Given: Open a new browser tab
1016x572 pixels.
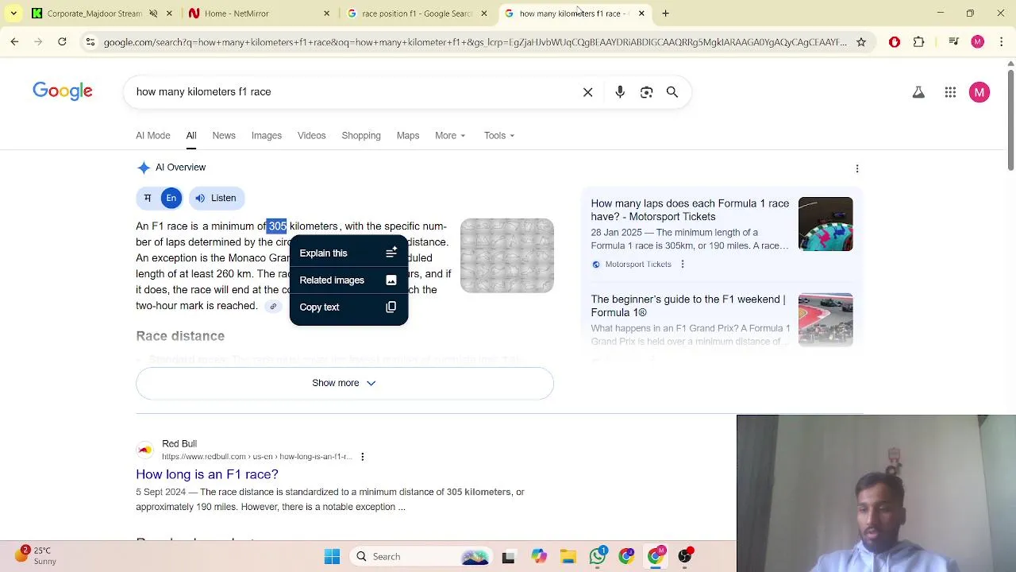Looking at the screenshot, I should (665, 14).
